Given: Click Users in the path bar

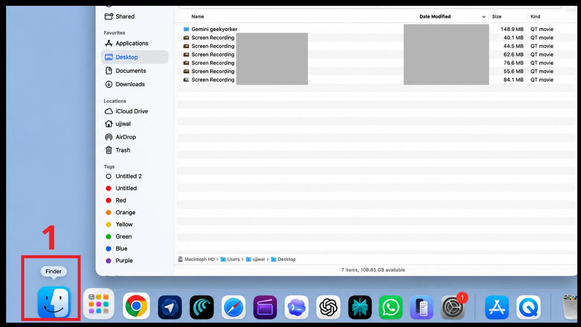Looking at the screenshot, I should click(230, 259).
